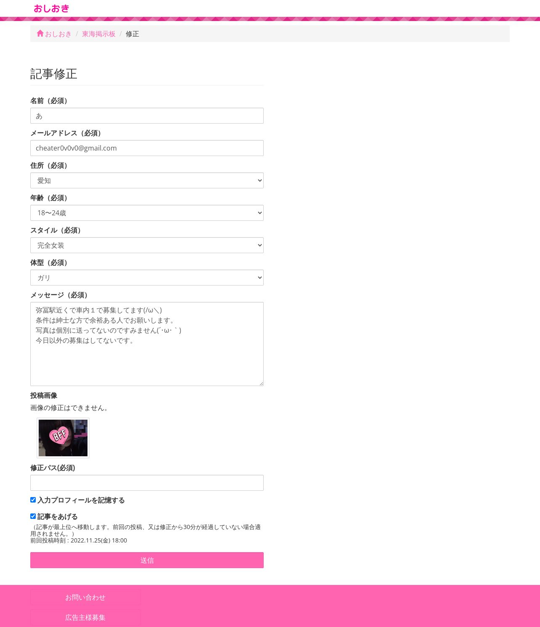540x627 pixels.
Task: Open the 広告主様募集 footer button
Action: tap(85, 617)
